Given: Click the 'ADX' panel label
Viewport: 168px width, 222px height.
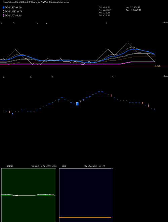Looking at the screenshot, I should click(x=64, y=166).
